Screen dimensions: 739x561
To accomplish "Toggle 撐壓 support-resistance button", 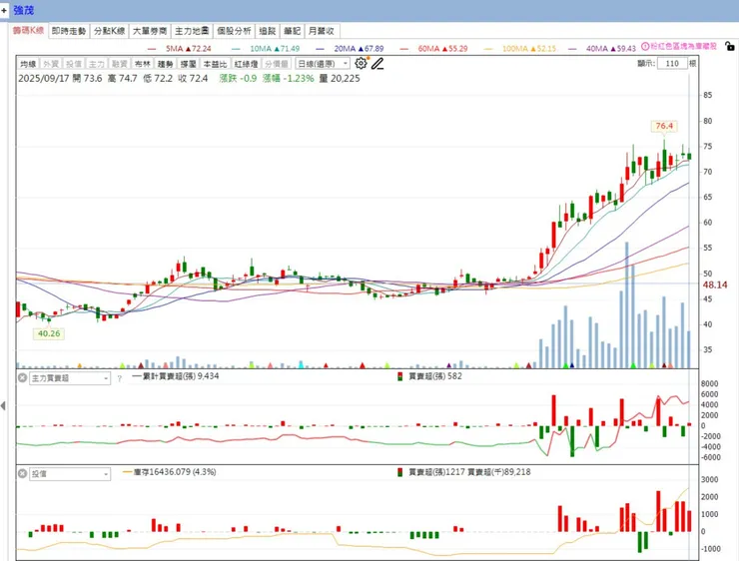I will coord(189,64).
